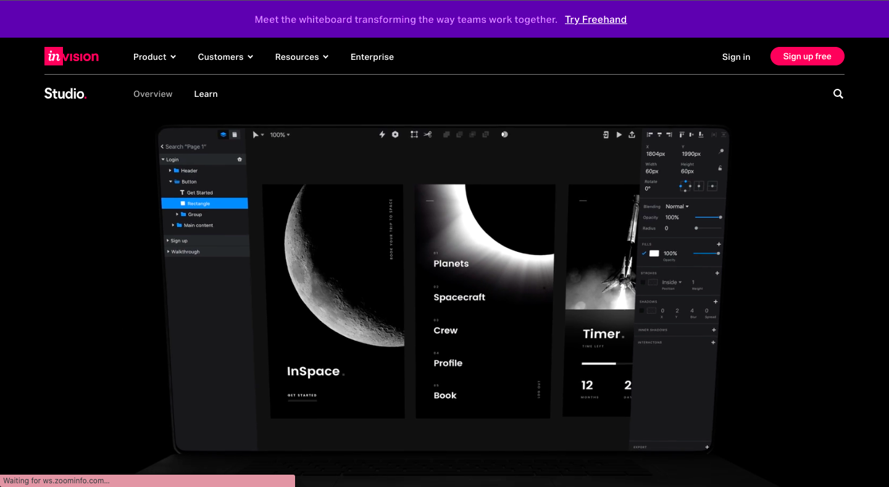
Task: Click the device mirror icon left of play
Action: pos(606,135)
